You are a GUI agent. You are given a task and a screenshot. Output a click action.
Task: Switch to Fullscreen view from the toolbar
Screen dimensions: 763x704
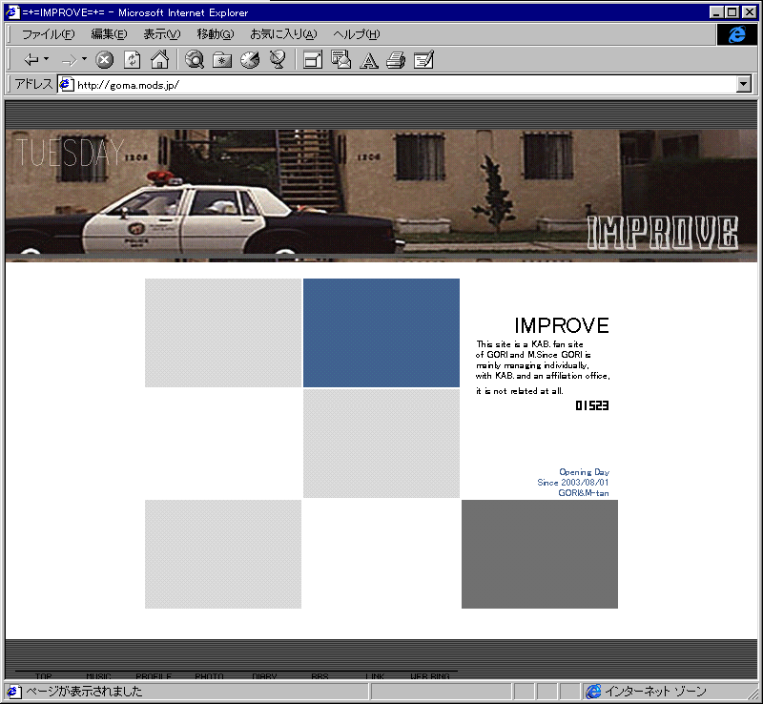coord(313,60)
